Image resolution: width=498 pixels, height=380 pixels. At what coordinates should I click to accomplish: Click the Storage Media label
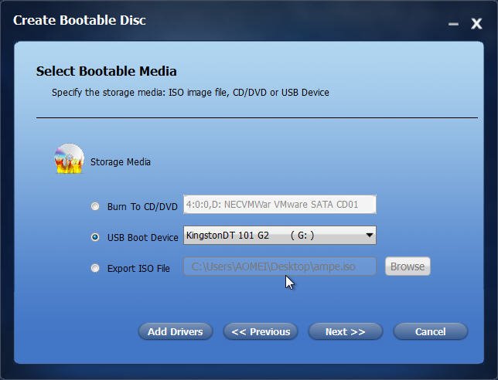(x=121, y=162)
